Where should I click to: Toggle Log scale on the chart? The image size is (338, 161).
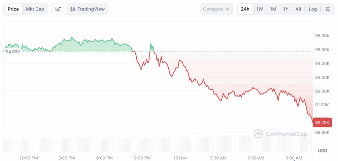[313, 9]
